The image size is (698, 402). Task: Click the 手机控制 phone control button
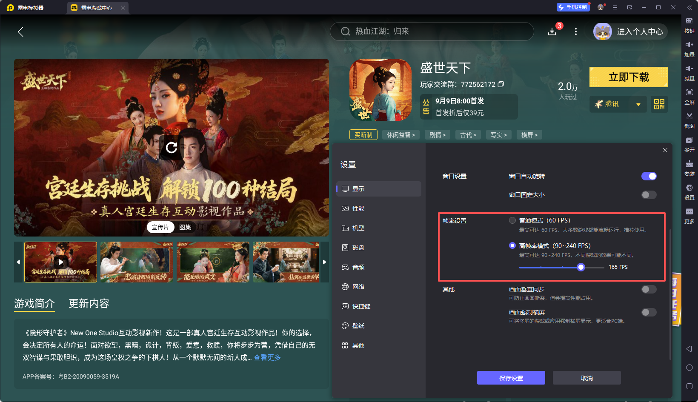[573, 7]
